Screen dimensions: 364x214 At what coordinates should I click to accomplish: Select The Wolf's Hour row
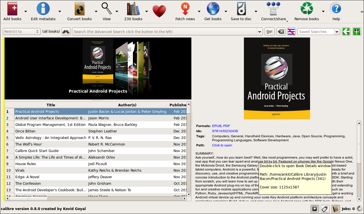[x=96, y=144]
